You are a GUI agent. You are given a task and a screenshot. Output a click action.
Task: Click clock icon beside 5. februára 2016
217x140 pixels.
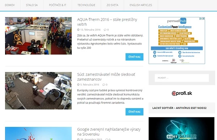[x=78, y=85]
